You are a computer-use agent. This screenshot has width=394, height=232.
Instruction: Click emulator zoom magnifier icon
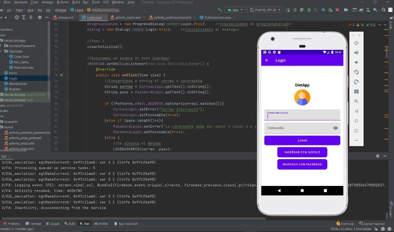(x=356, y=102)
